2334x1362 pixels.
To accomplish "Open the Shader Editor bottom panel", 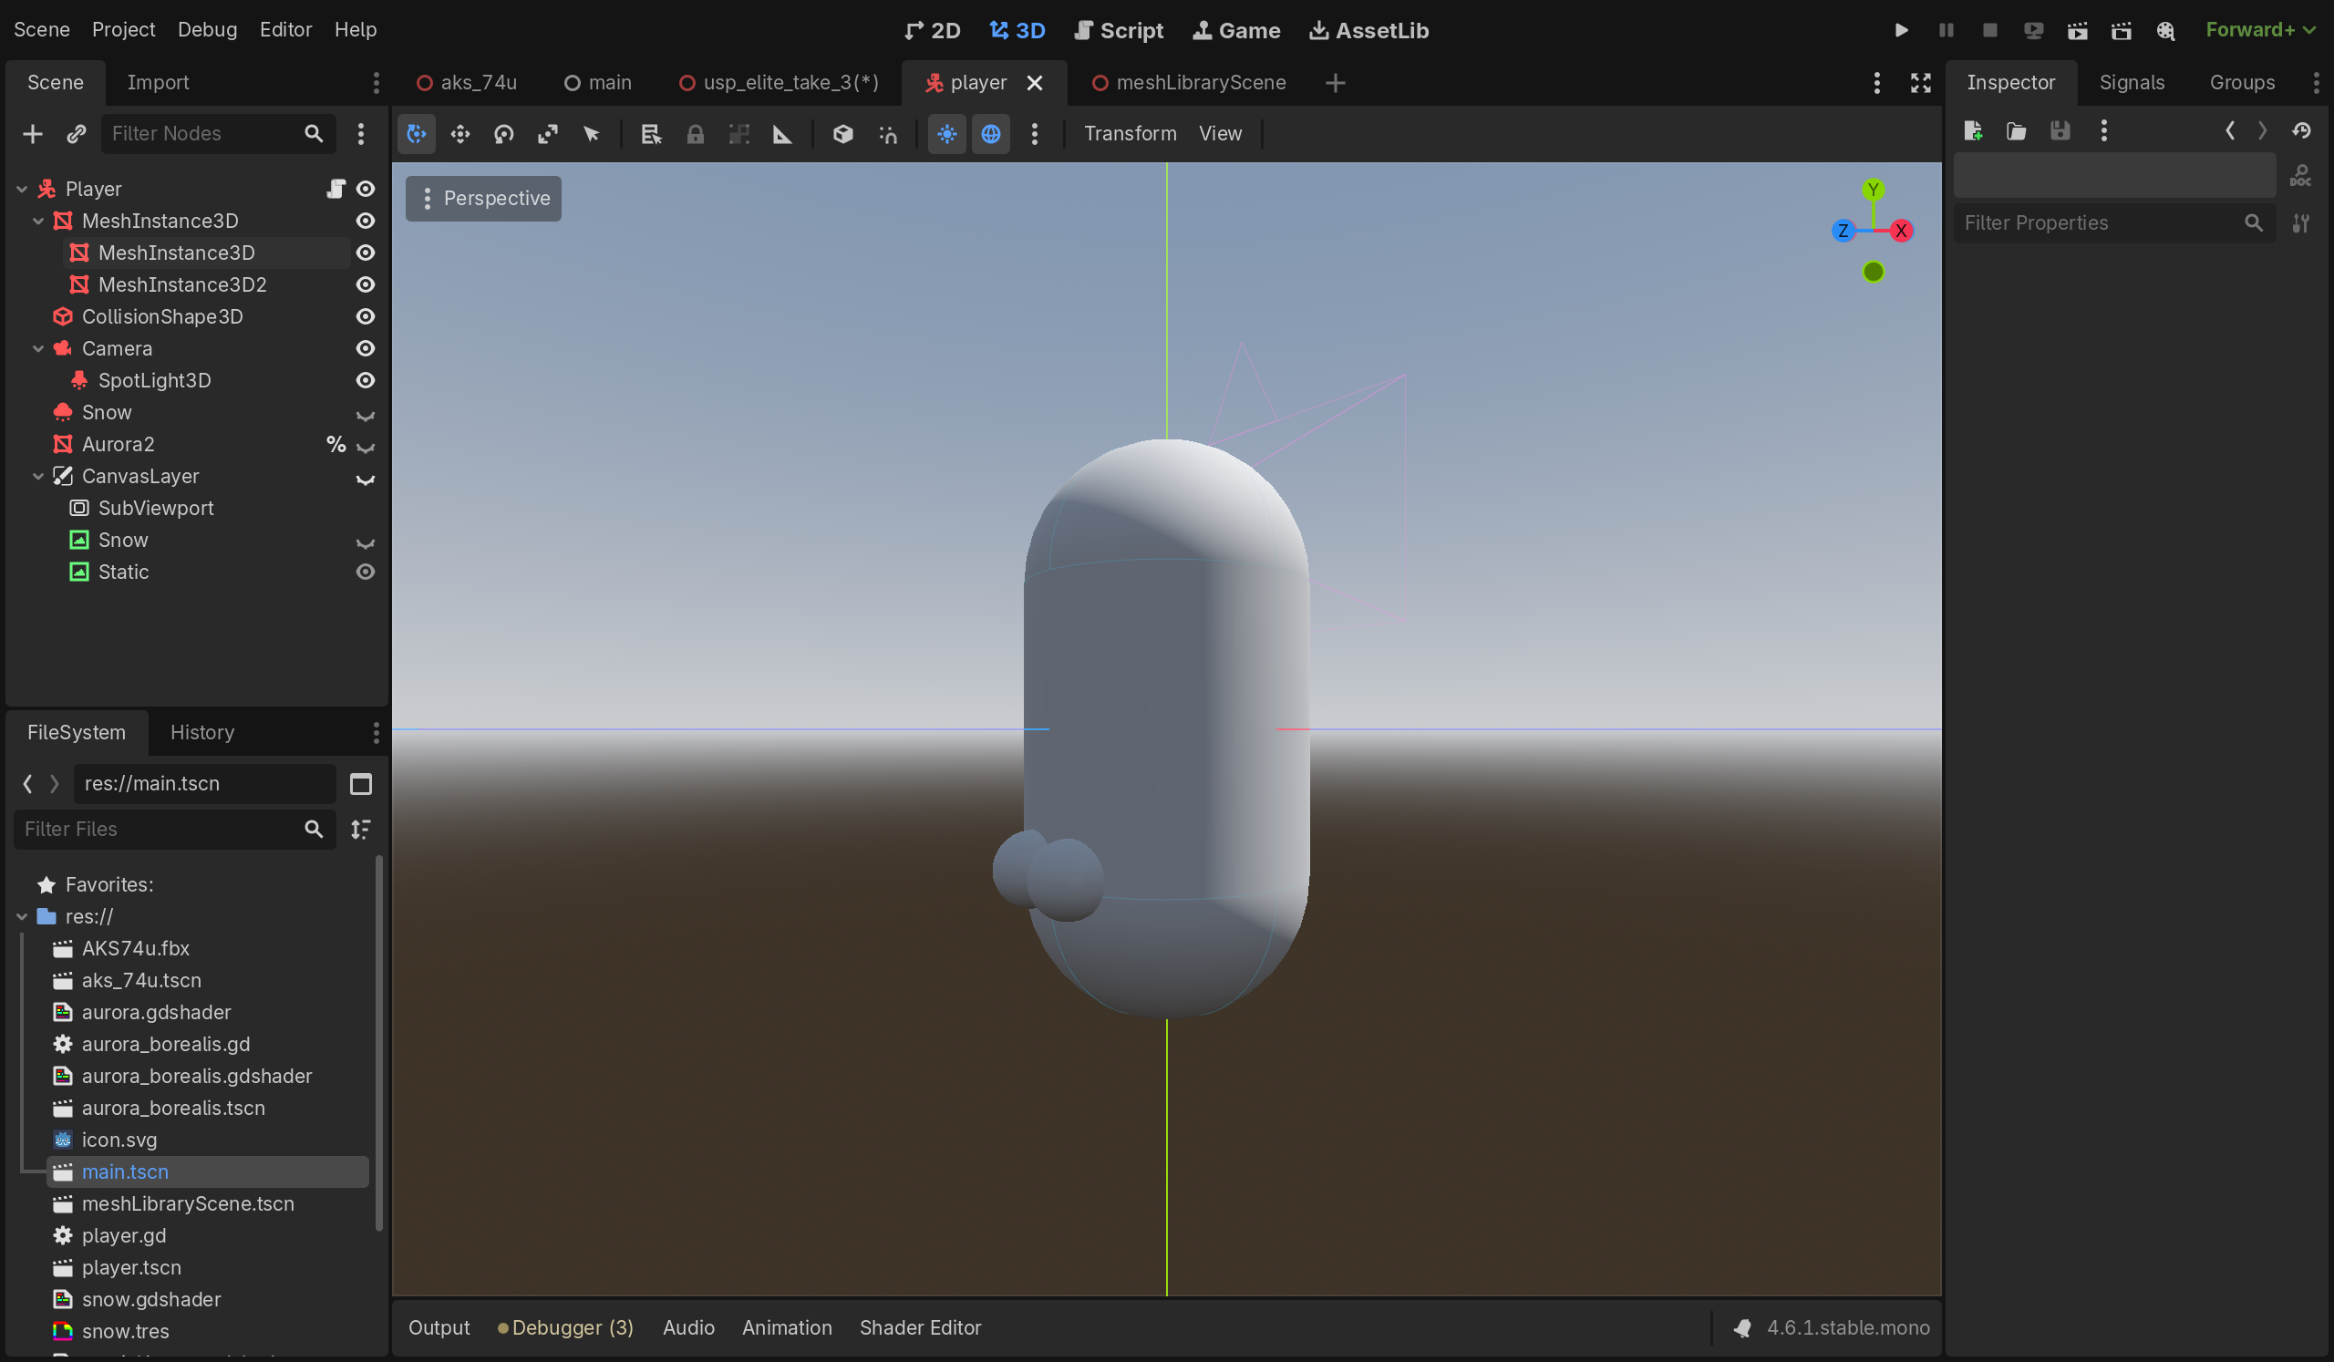I will coord(920,1326).
